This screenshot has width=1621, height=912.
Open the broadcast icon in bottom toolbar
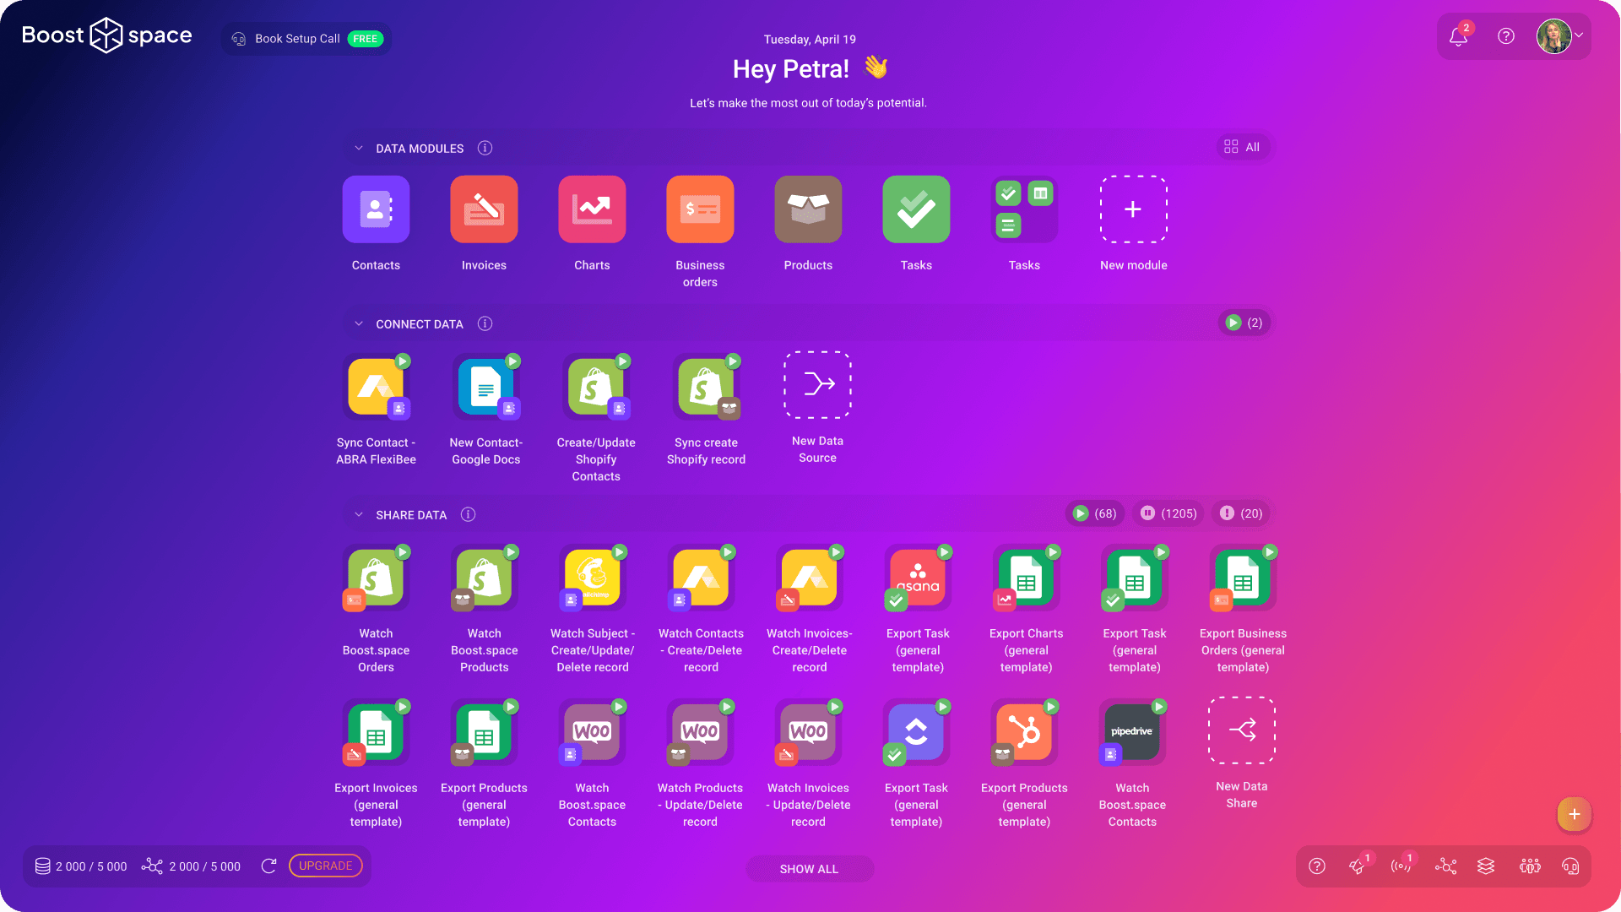click(1401, 866)
